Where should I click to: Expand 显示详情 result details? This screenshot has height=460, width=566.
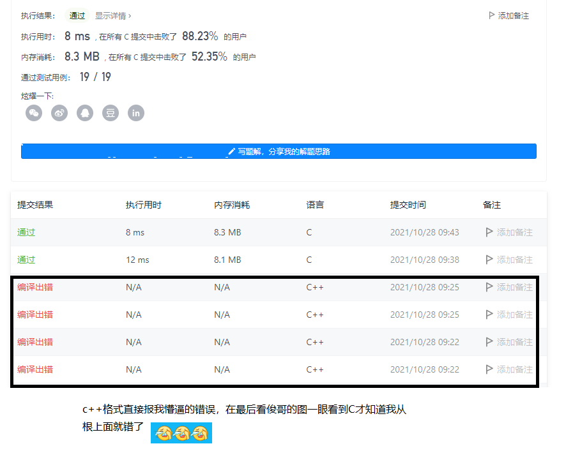click(x=113, y=16)
